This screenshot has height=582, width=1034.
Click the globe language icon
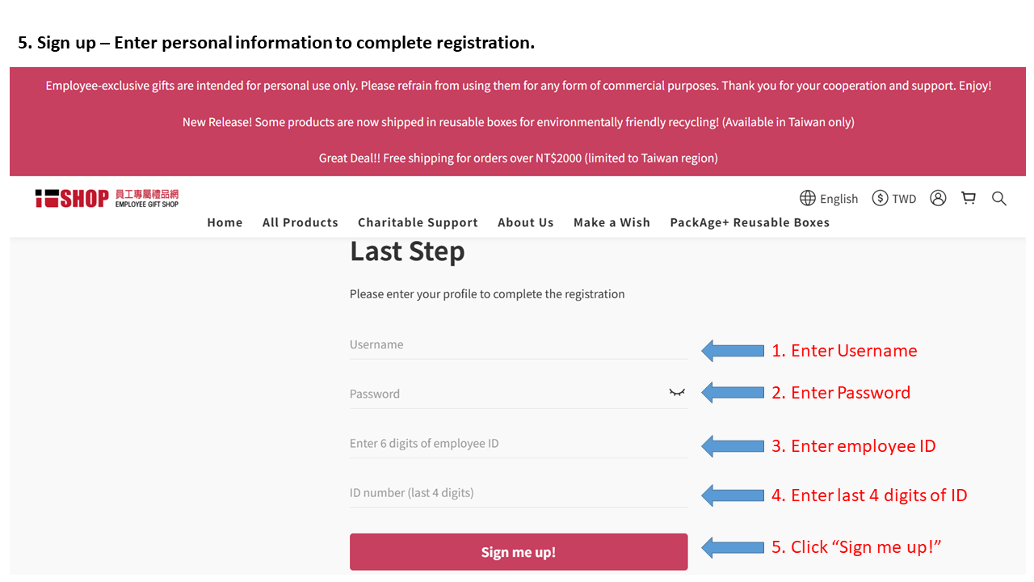pos(808,198)
